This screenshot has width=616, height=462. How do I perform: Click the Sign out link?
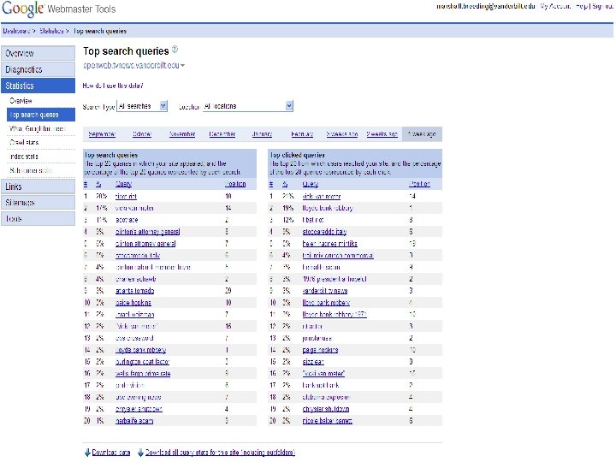pos(602,6)
